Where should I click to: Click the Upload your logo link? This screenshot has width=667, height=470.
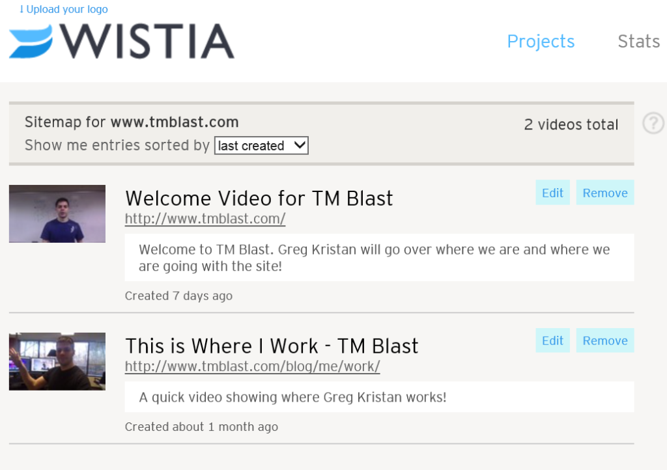[x=63, y=9]
